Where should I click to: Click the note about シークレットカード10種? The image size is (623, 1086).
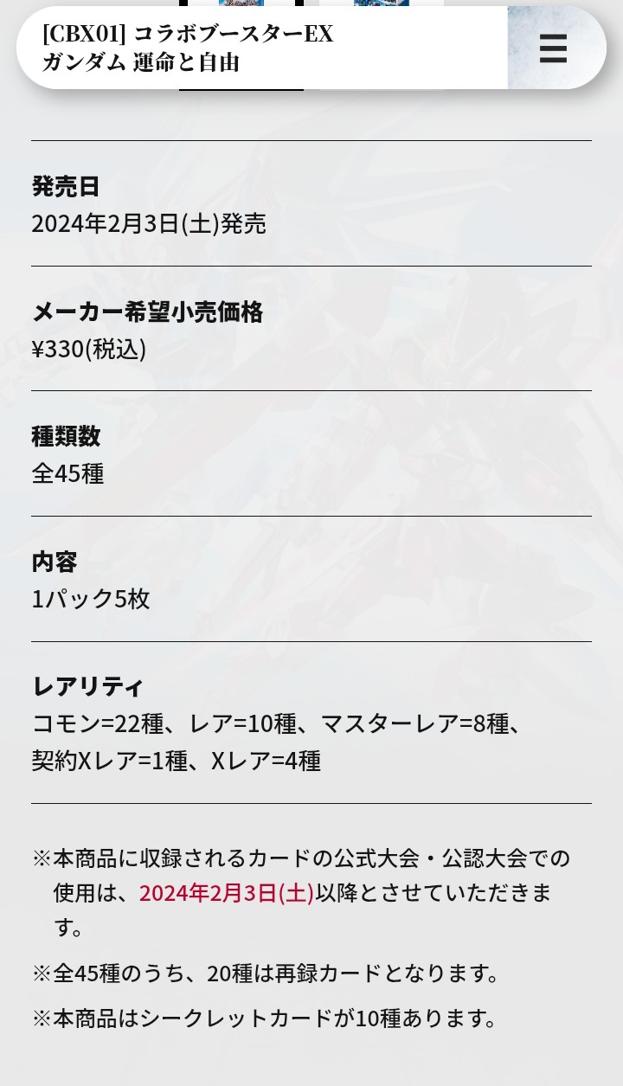[x=267, y=1018]
